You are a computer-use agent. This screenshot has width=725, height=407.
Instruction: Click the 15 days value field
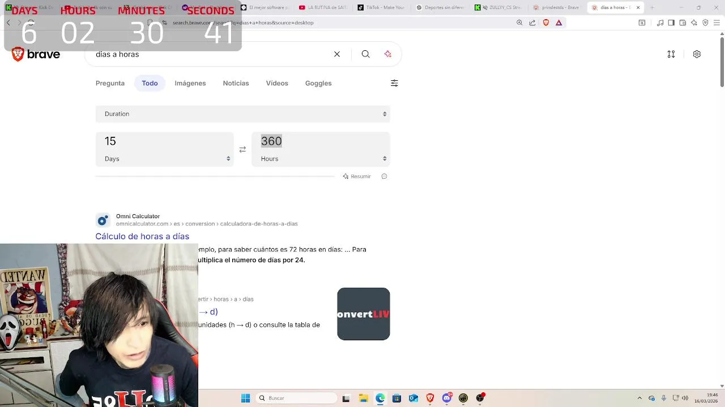pos(164,141)
